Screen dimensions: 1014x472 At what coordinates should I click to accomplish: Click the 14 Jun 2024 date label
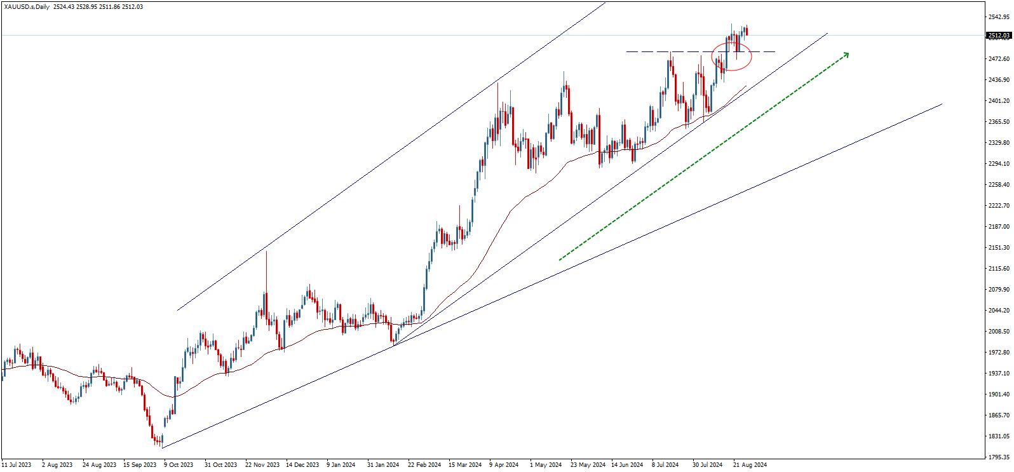[627, 465]
